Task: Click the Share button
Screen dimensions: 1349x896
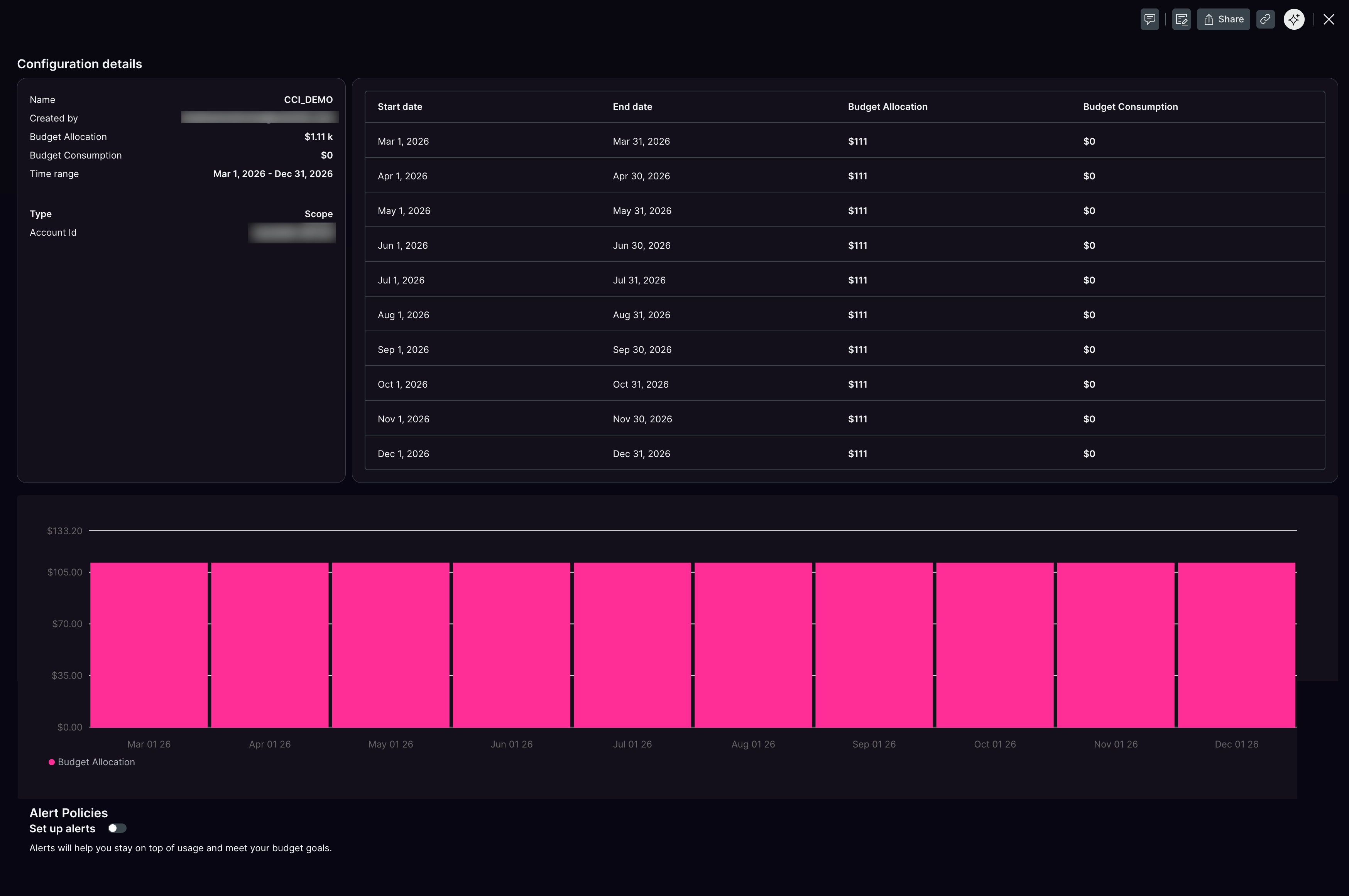Action: 1223,19
